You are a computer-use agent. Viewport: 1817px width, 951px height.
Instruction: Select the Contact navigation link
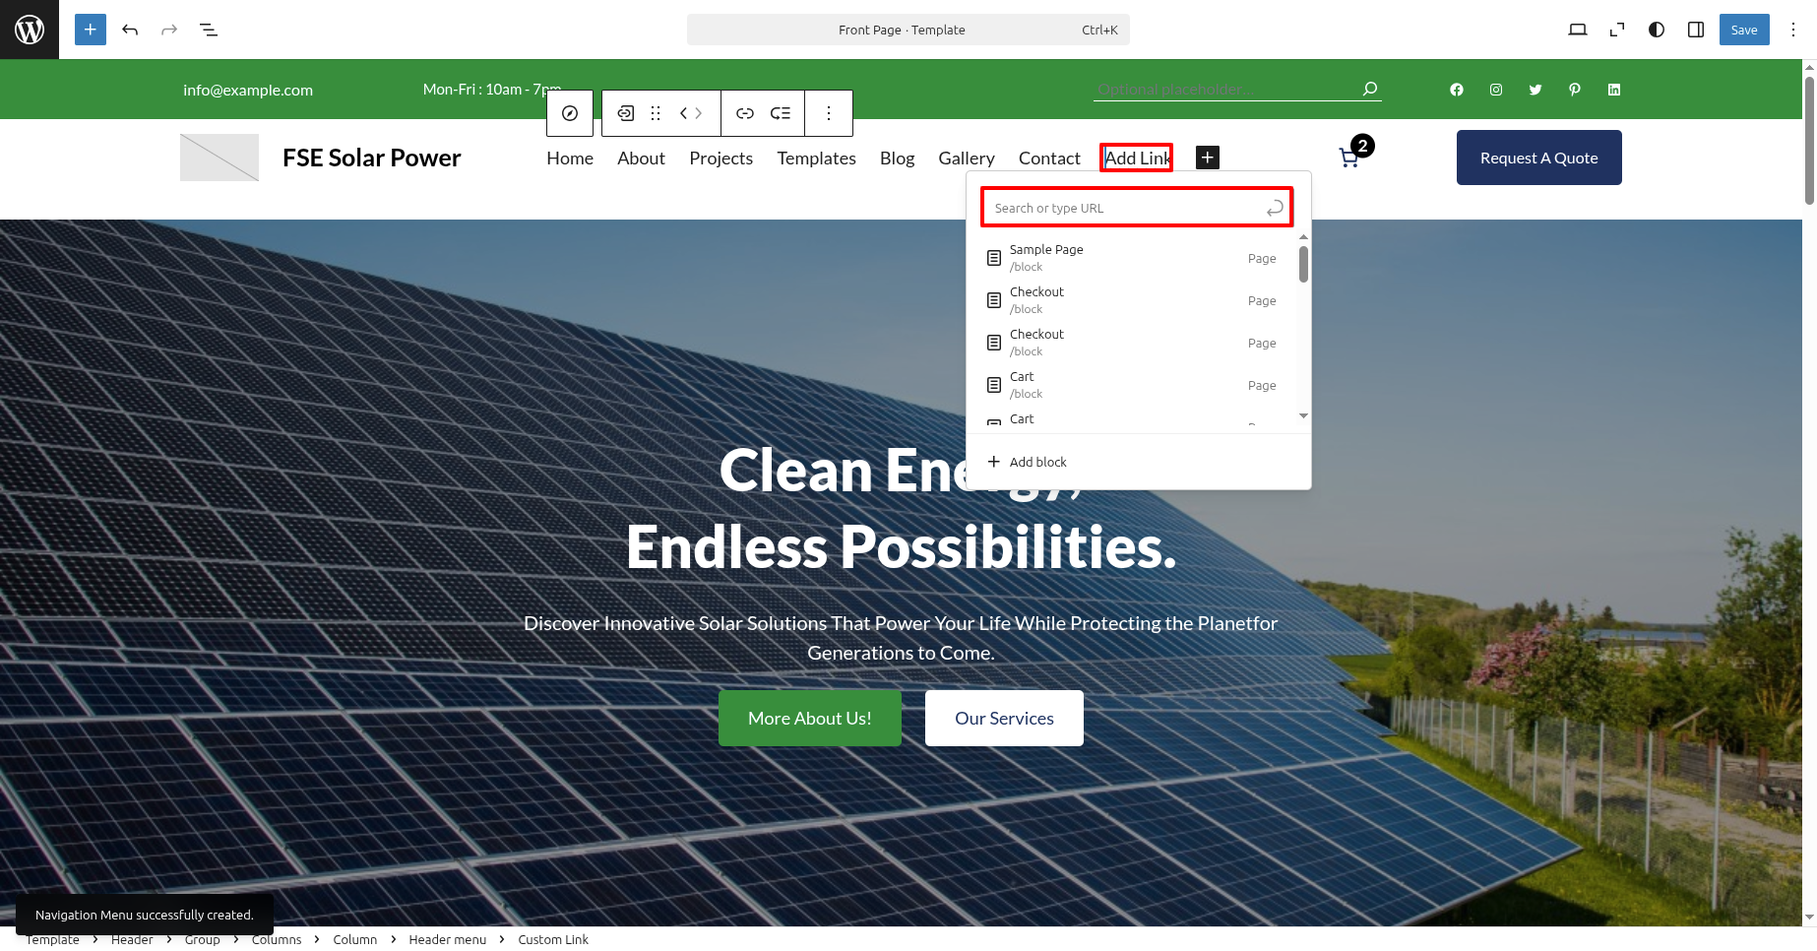coord(1049,158)
